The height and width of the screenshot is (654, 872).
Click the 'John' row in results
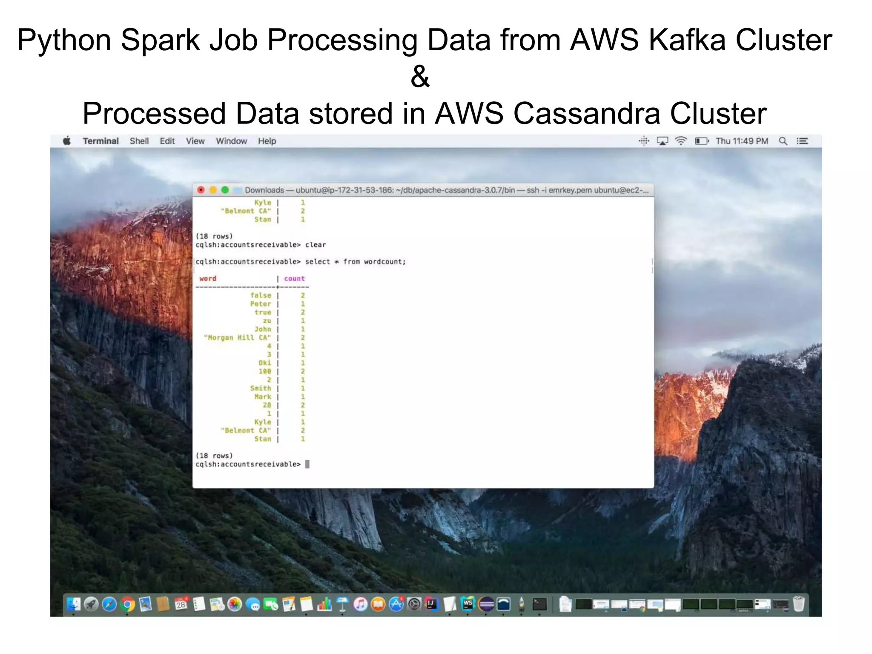click(263, 329)
